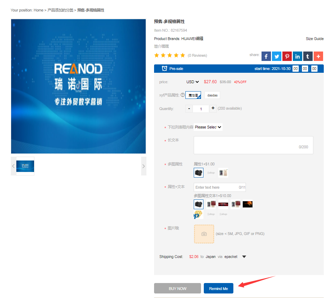Increase quantity with plus button
The width and height of the screenshot is (329, 298).
pos(213,108)
